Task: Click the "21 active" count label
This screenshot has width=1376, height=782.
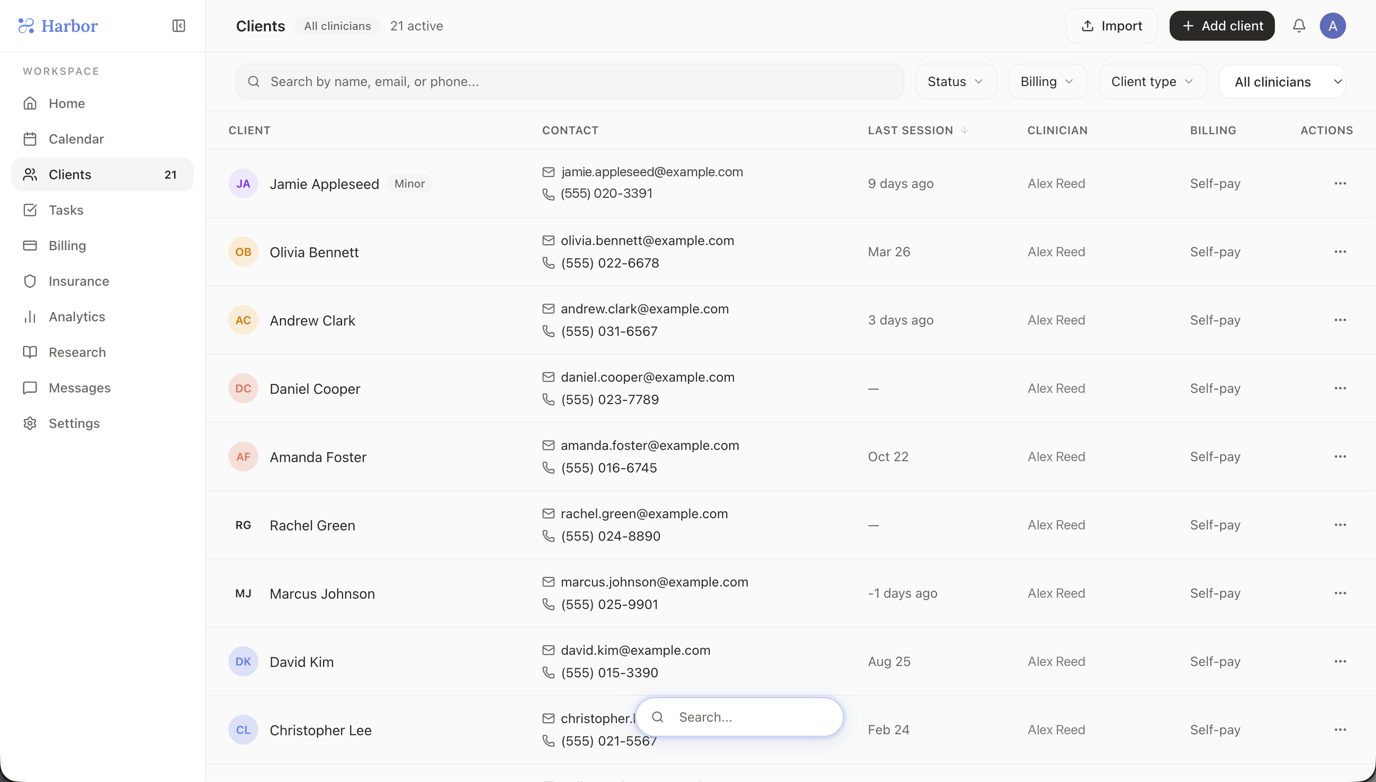Action: [x=417, y=26]
